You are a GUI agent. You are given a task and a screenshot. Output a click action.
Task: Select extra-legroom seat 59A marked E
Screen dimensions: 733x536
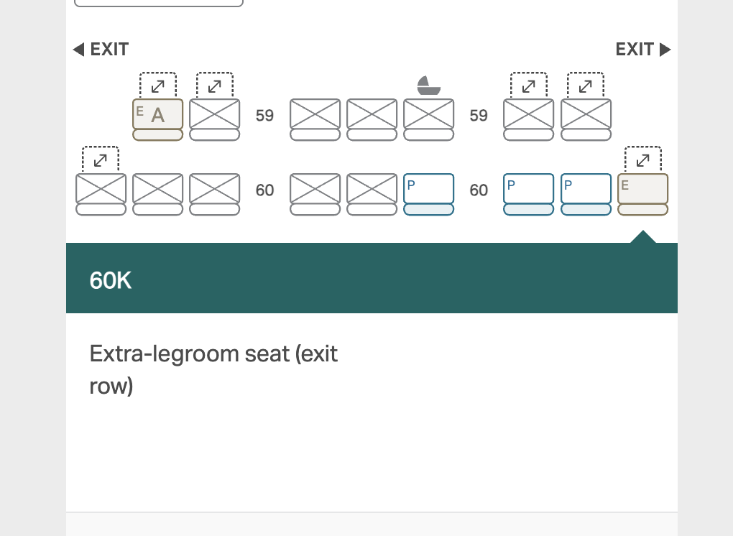[x=157, y=119]
